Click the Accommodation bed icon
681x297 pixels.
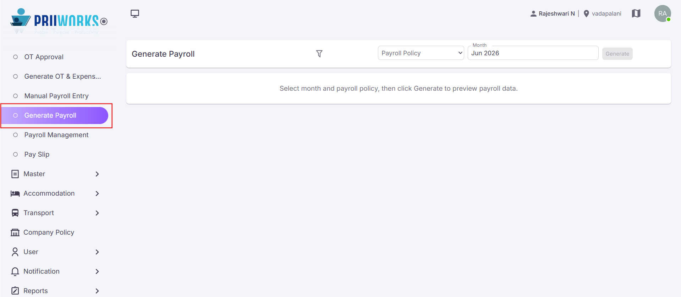tap(15, 194)
